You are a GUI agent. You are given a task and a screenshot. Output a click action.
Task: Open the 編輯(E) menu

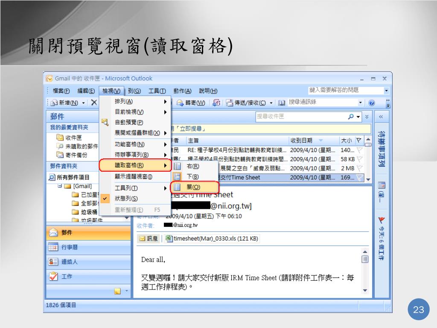[86, 91]
